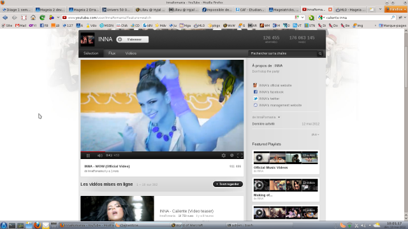
Task: Click the channel search magnifier icon
Action: click(320, 53)
